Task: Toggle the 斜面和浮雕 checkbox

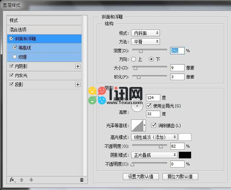Action: coord(11,38)
